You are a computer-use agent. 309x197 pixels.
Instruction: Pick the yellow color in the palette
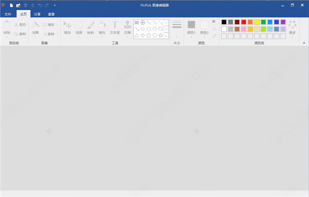(257, 22)
